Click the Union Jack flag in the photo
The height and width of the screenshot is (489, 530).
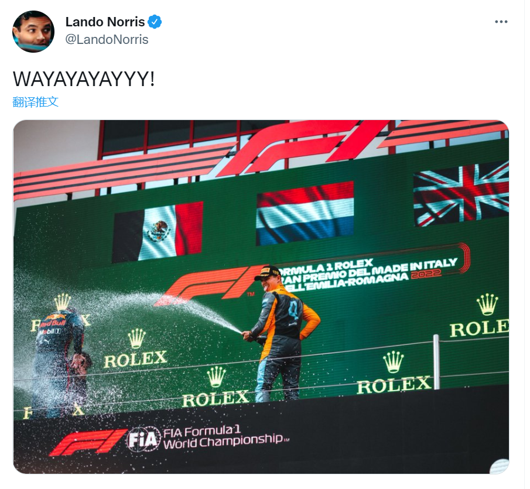point(461,194)
